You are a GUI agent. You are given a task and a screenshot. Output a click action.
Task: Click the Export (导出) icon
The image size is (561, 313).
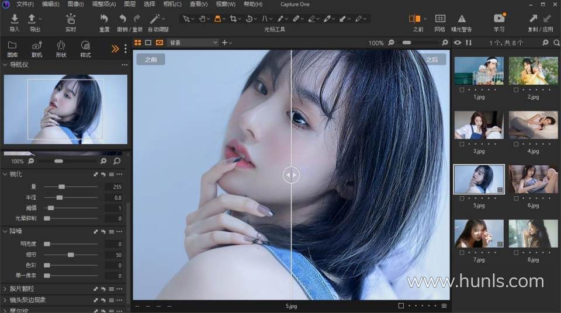tap(32, 19)
